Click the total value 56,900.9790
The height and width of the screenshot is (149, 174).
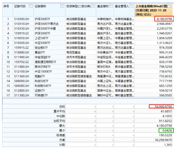pyautogui.click(x=163, y=107)
